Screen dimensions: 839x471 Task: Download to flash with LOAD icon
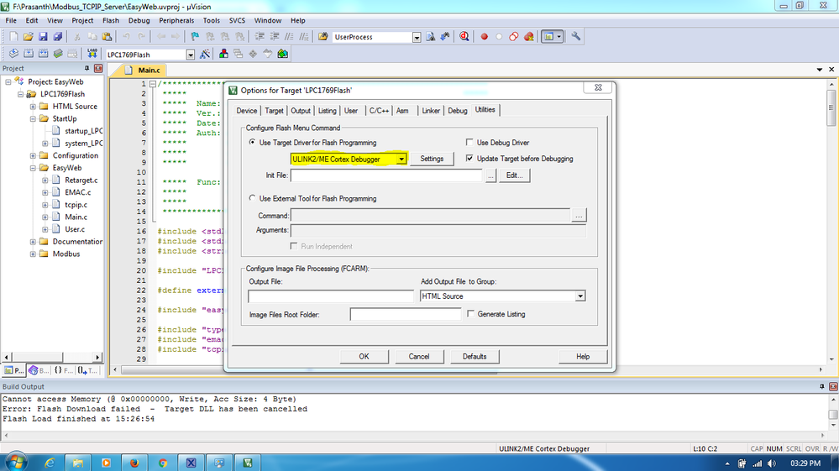pyautogui.click(x=92, y=54)
